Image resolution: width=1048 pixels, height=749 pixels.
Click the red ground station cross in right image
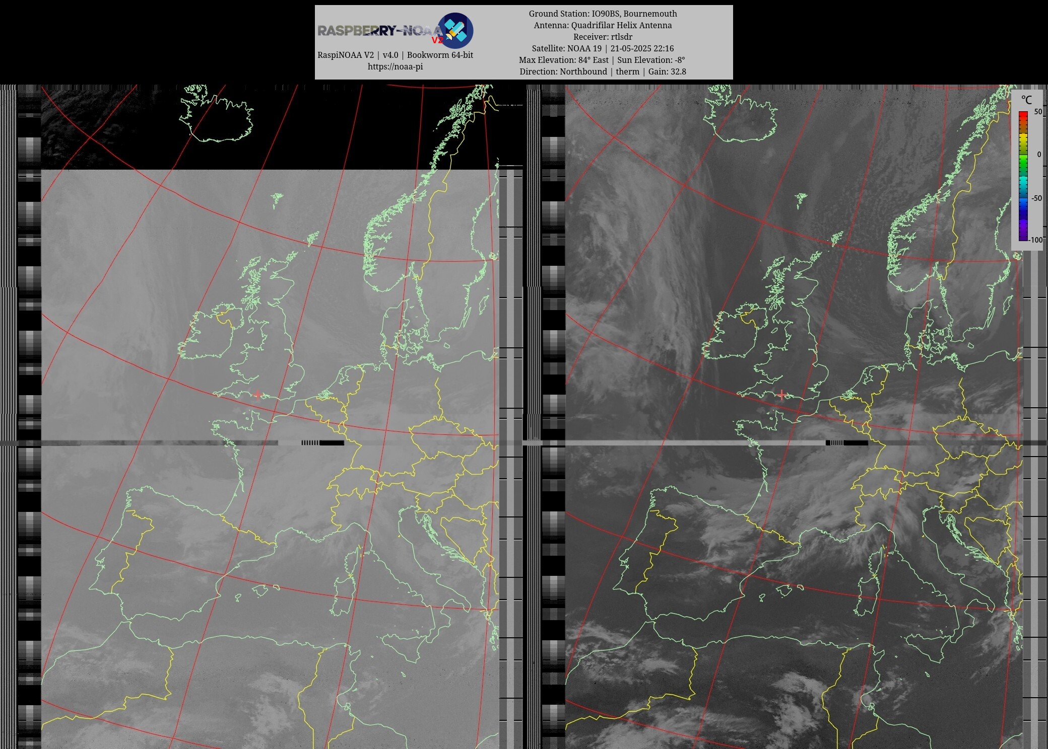[x=781, y=395]
